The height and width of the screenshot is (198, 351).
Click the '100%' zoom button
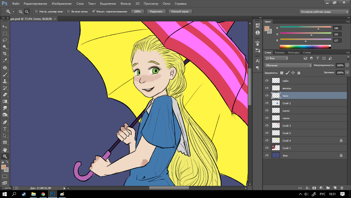(137, 12)
